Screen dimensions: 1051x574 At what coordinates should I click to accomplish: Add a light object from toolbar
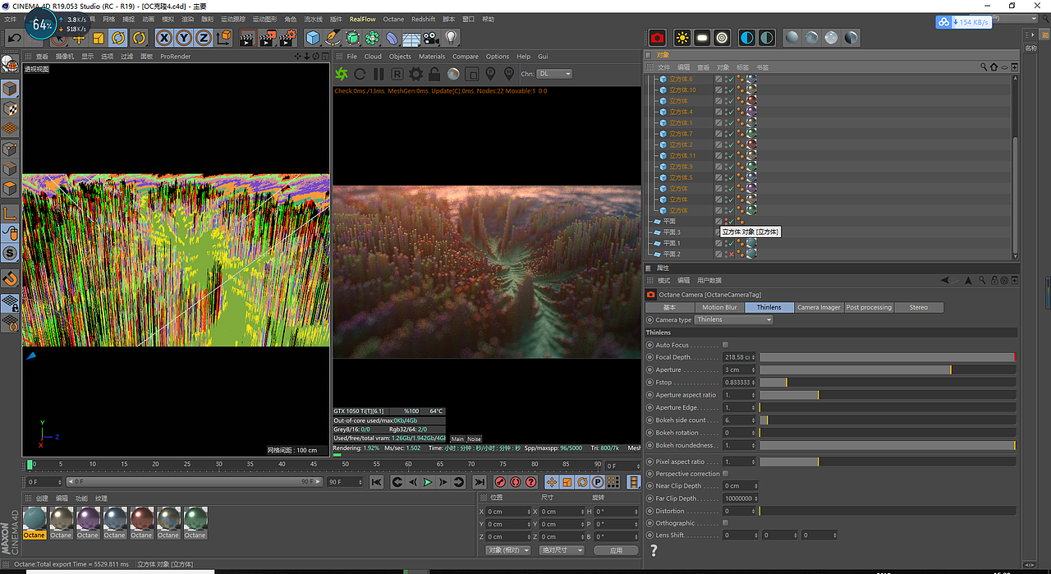(x=450, y=38)
